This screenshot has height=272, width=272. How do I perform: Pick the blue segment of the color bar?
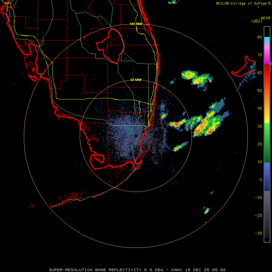point(267,177)
